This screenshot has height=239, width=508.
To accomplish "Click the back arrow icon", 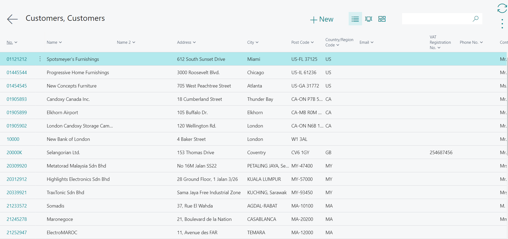I will click(12, 19).
